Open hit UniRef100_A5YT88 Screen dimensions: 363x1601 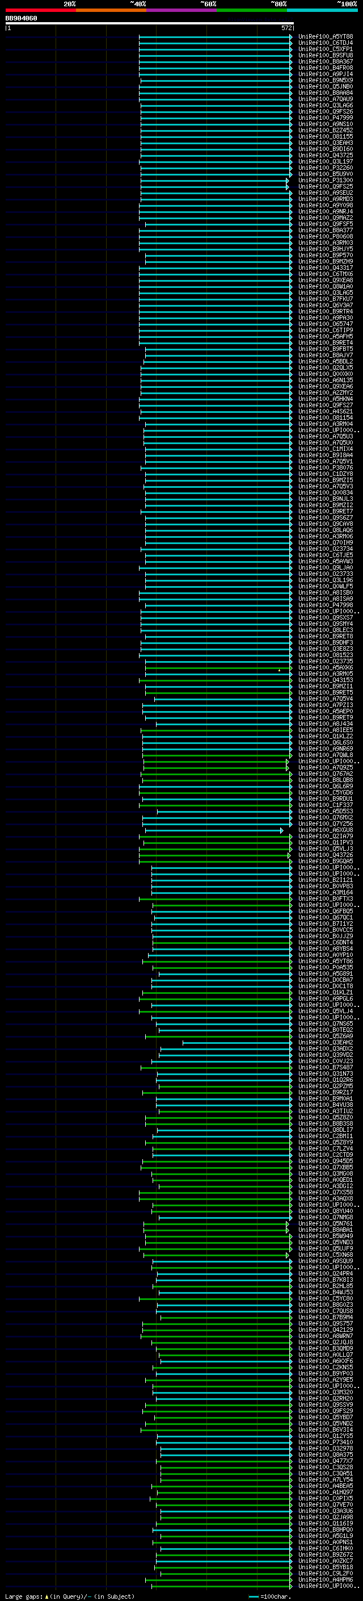tap(326, 37)
